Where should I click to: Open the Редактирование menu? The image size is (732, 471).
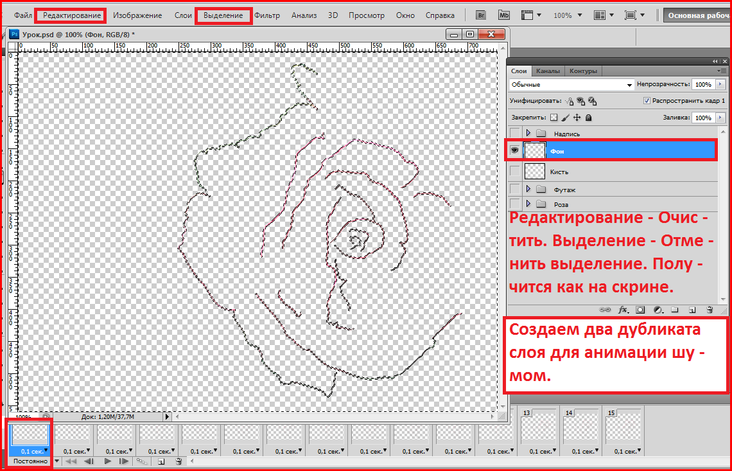coord(72,15)
